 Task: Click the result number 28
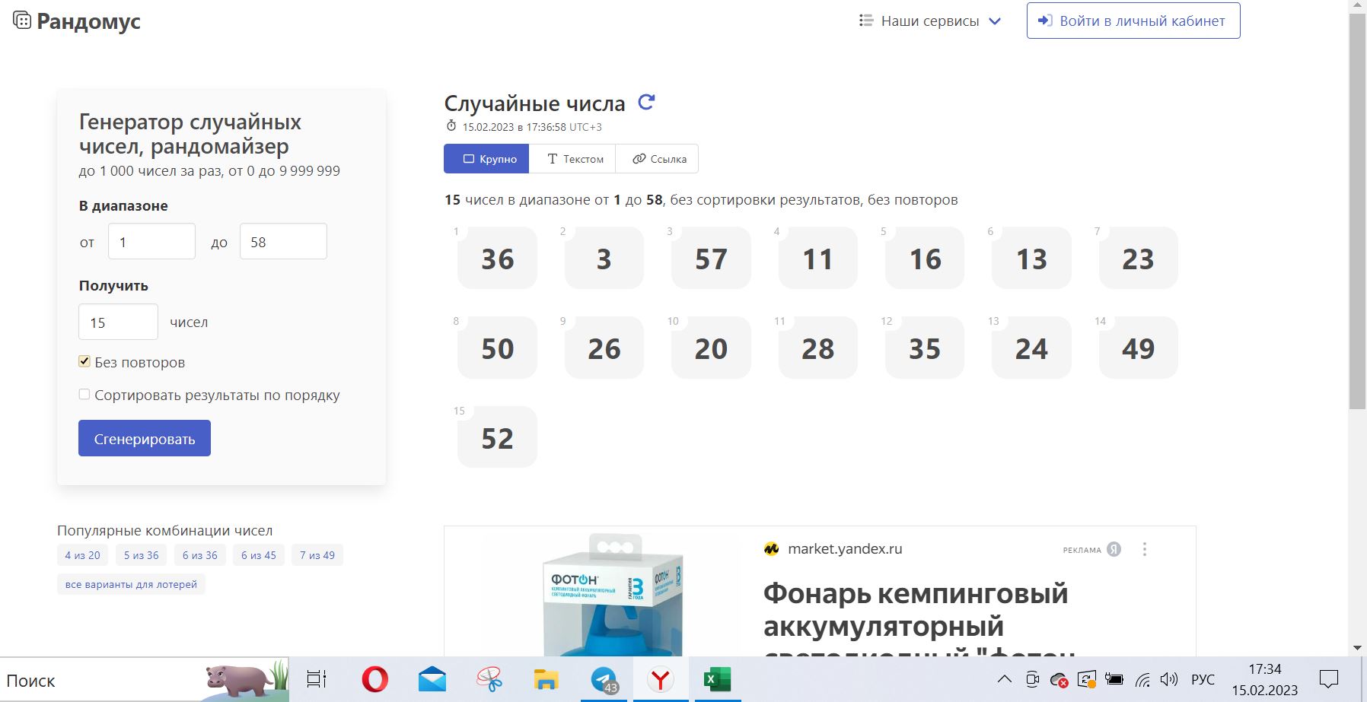[817, 348]
